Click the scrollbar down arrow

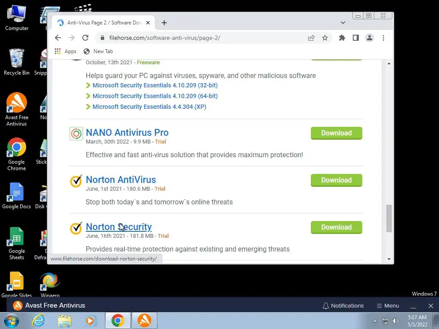pos(389,259)
